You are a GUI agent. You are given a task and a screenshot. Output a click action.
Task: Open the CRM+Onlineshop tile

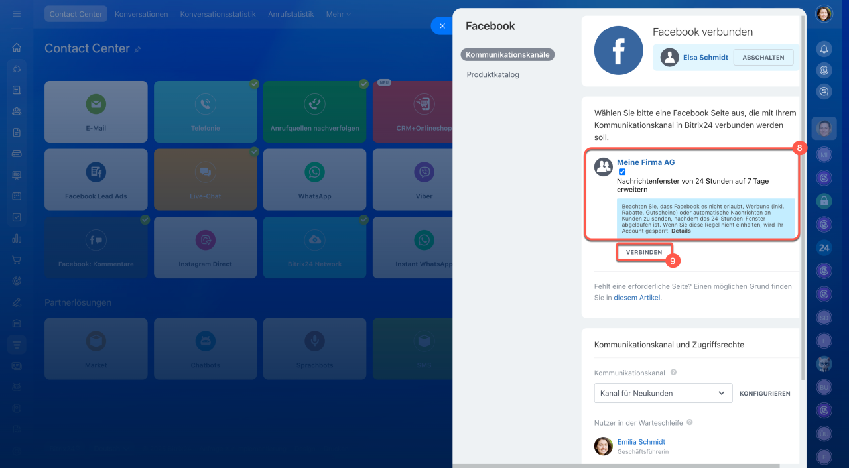pos(413,111)
